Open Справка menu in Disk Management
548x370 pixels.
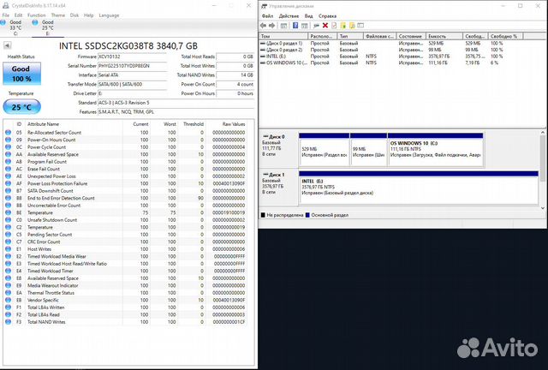pos(327,16)
